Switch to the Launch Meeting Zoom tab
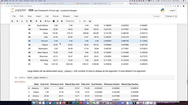The height and width of the screenshot is (105, 188). click(102, 3)
